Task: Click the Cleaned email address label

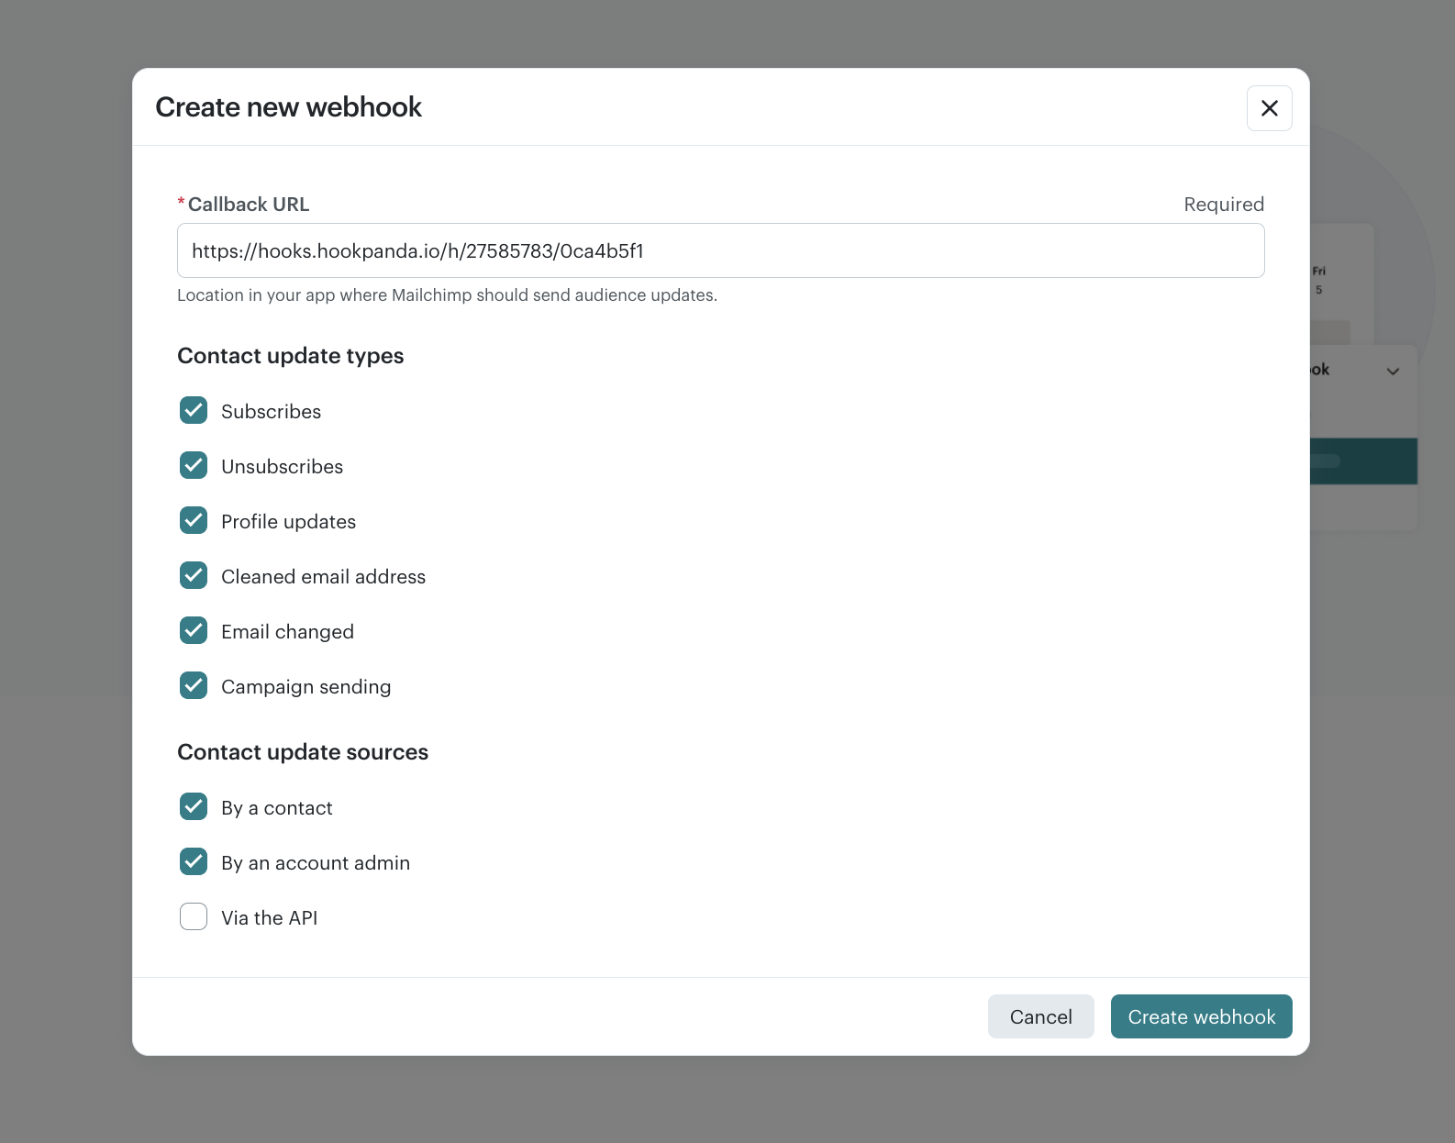Action: coord(323,576)
